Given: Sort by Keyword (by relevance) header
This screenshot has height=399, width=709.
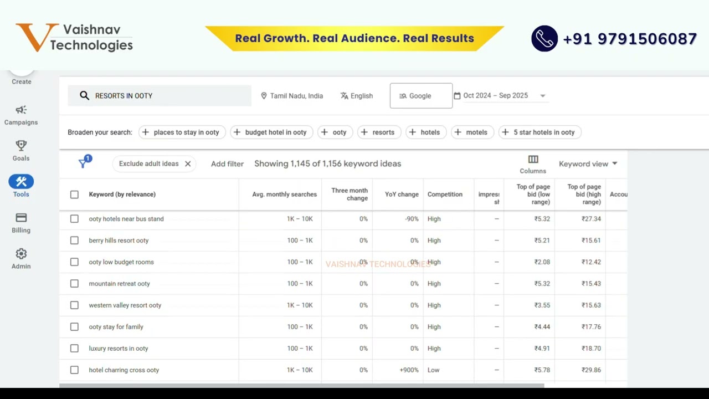Looking at the screenshot, I should coord(122,195).
